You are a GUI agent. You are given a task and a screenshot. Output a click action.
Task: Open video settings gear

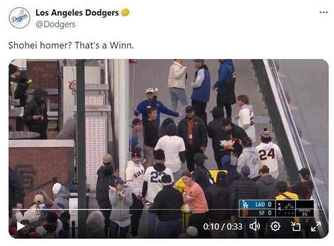(275, 226)
